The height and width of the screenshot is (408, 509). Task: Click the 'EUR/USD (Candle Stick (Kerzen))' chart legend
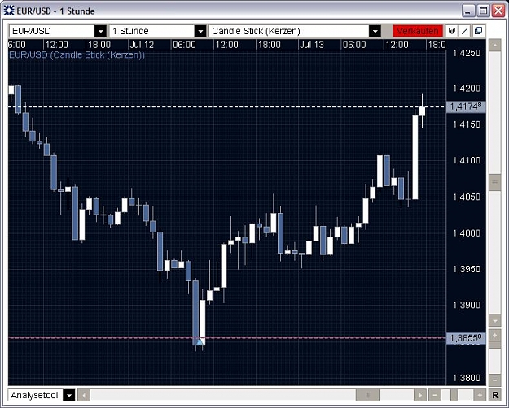click(x=77, y=54)
